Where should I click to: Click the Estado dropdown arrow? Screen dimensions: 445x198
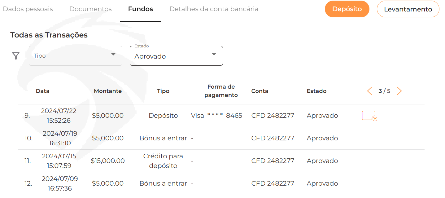point(214,55)
